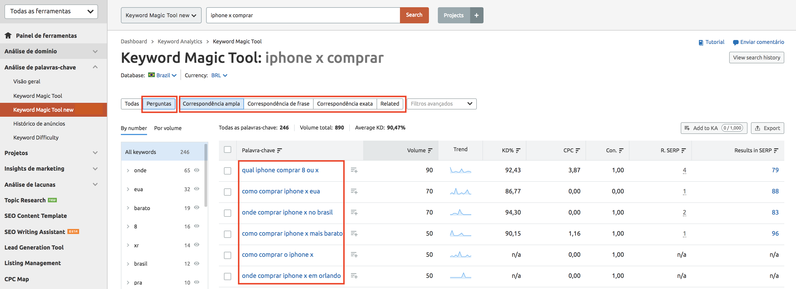Select the Todas filter tab

pos(132,104)
